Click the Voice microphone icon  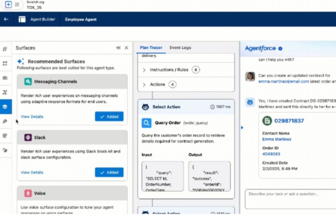[x=28, y=193]
